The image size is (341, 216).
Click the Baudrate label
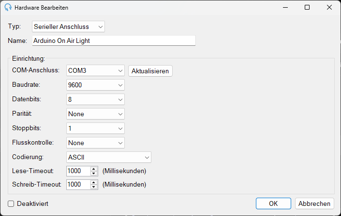26,84
